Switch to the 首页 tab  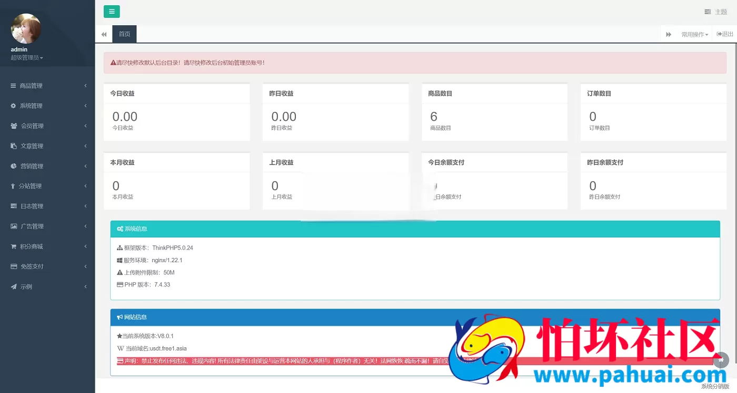124,34
